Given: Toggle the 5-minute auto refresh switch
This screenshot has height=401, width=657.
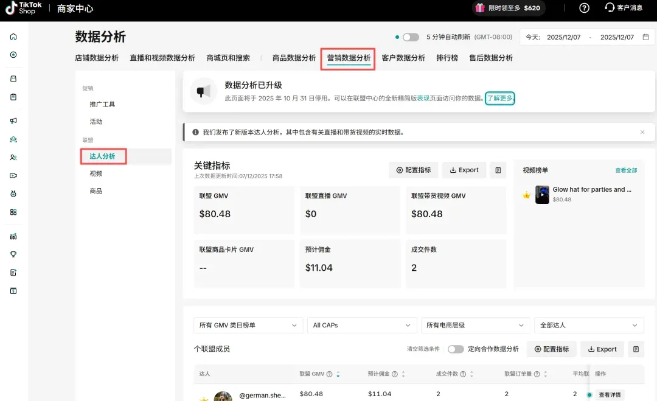Looking at the screenshot, I should click(411, 37).
